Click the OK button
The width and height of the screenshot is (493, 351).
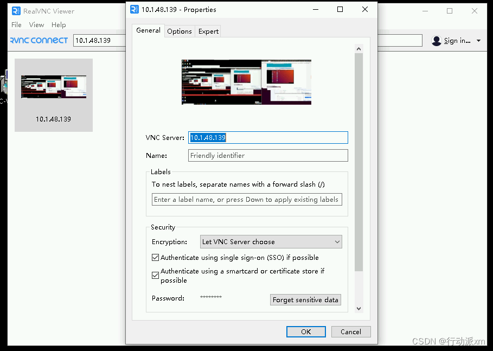point(306,332)
